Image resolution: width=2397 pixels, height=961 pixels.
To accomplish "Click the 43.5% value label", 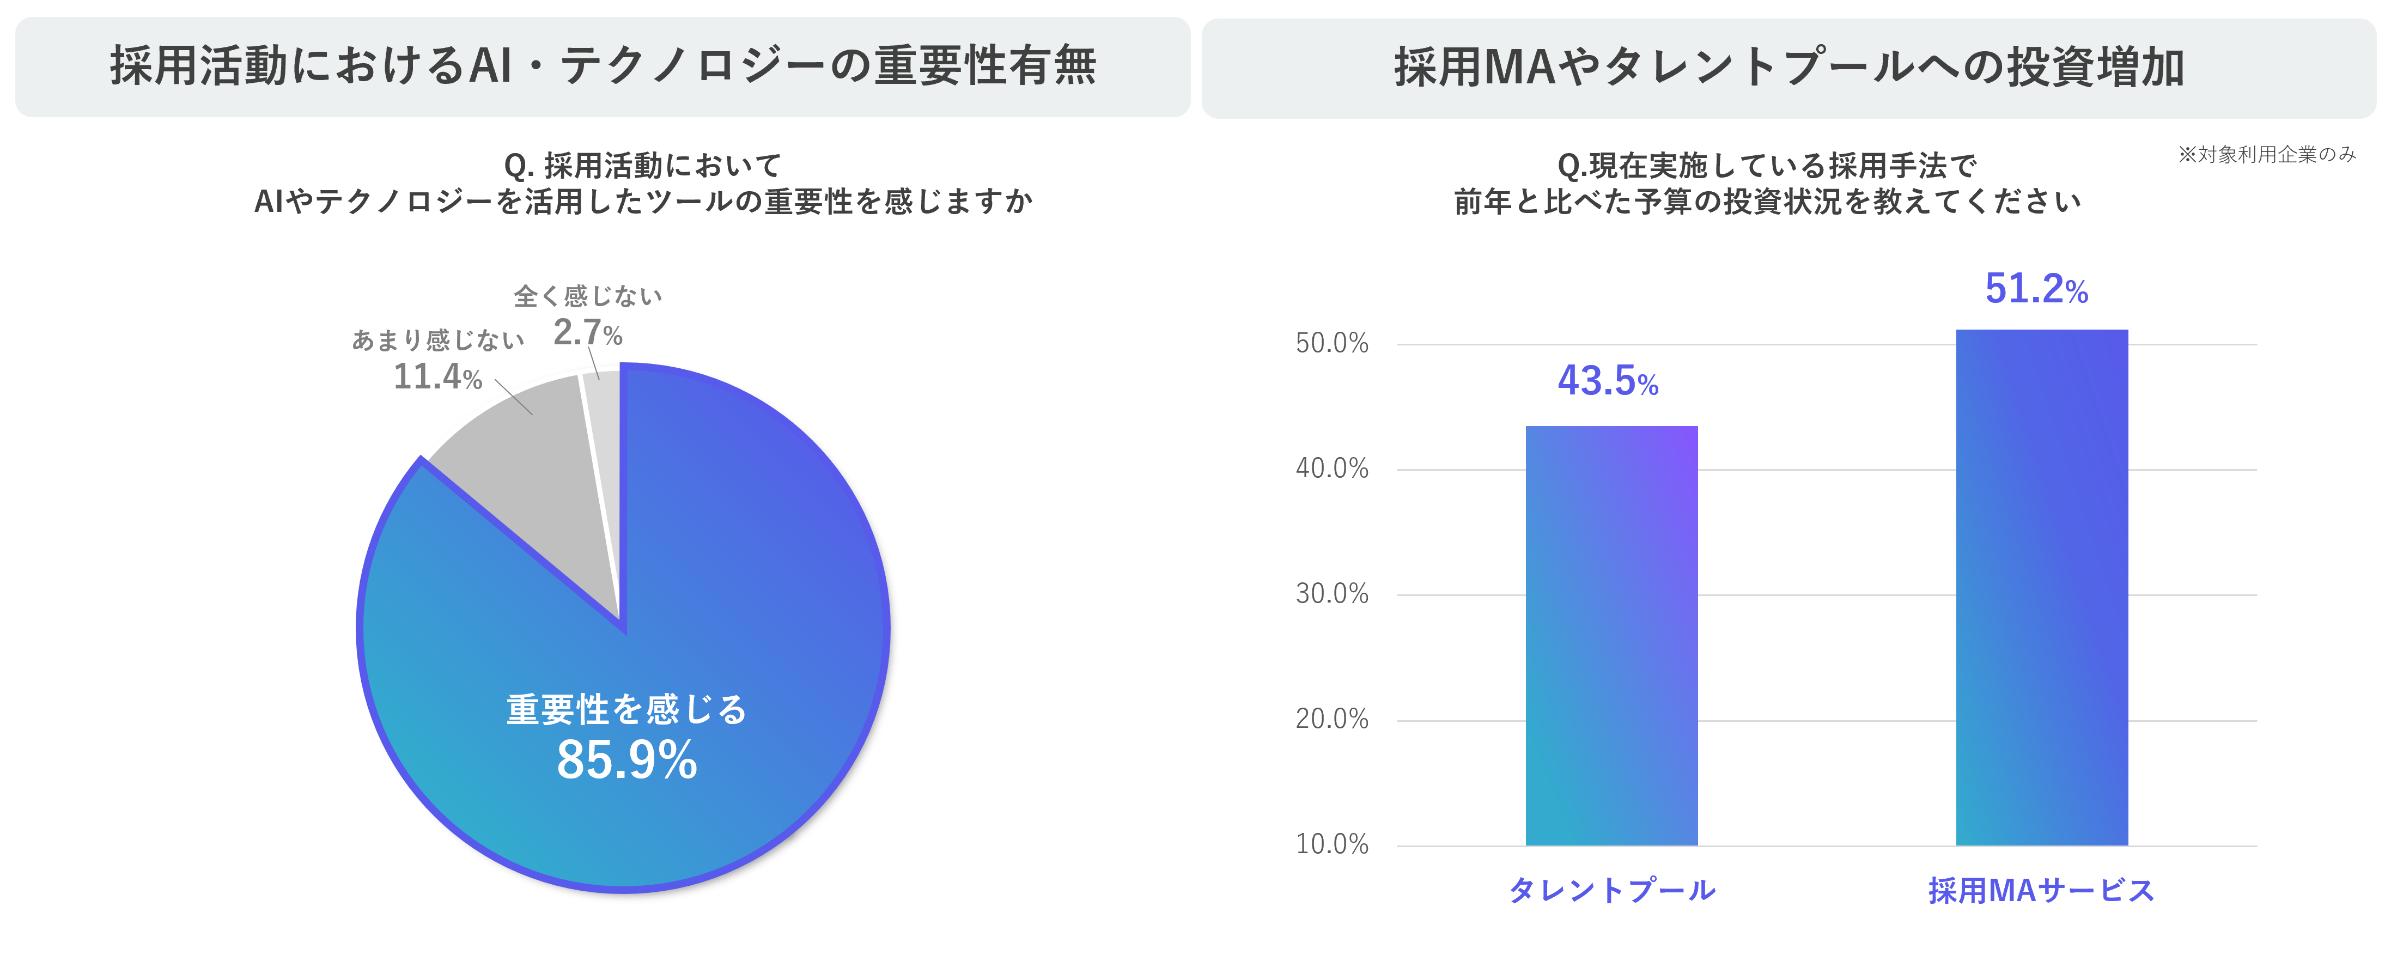I will [x=1608, y=380].
